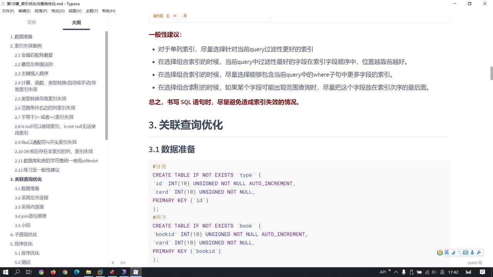Open the 主题(T) menu
The height and width of the screenshot is (277, 493).
tap(92, 11)
